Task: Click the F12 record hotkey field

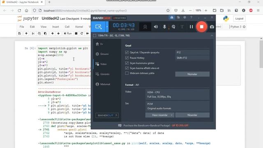Action: tap(192, 52)
